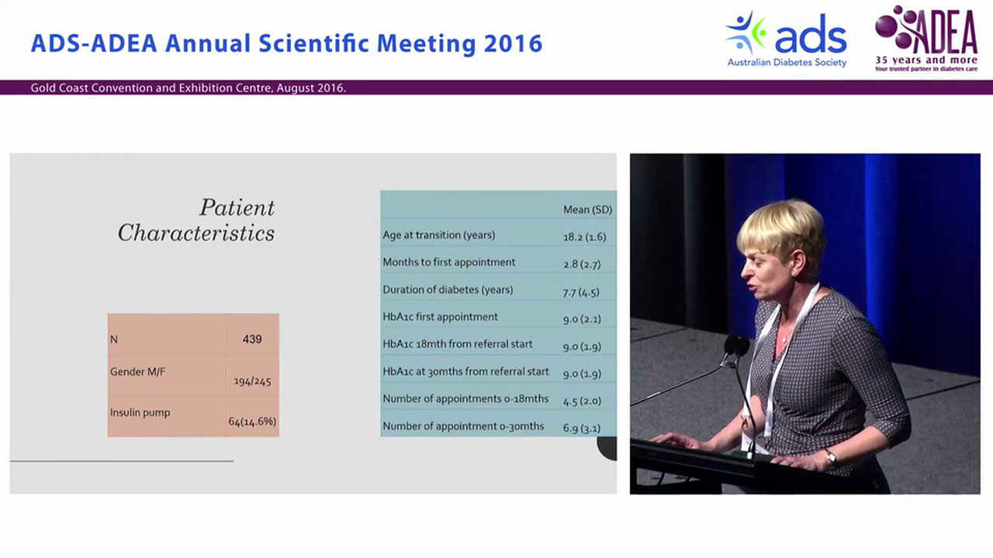Screen dimensions: 993x558
Task: Click the Insulin pump row value 64(14.6%)
Action: tap(251, 422)
